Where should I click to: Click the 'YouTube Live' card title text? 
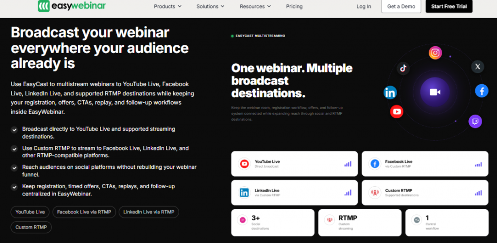click(x=267, y=161)
